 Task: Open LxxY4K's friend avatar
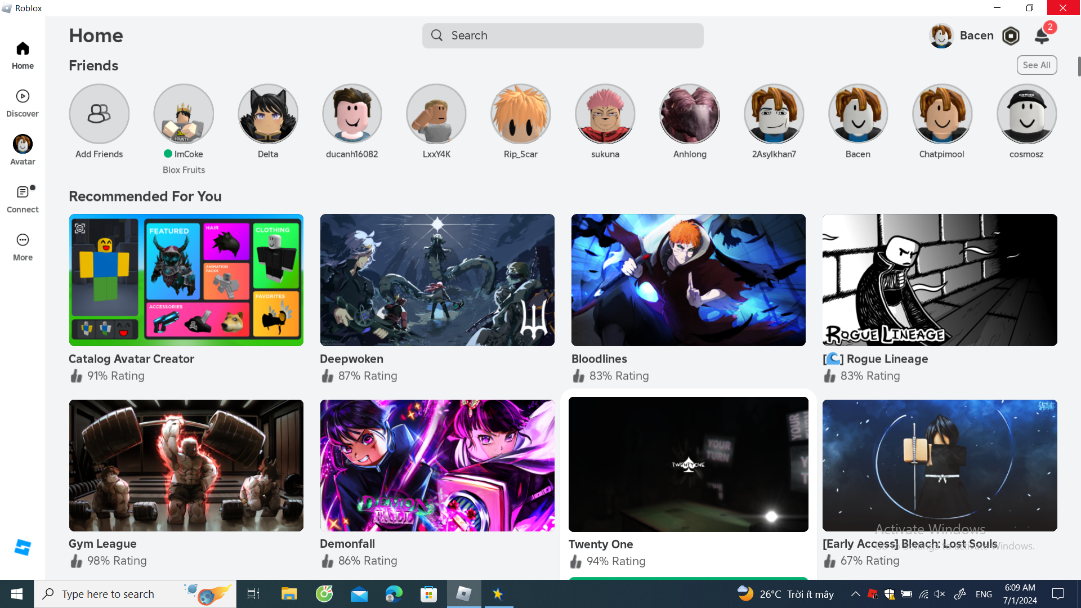click(436, 114)
